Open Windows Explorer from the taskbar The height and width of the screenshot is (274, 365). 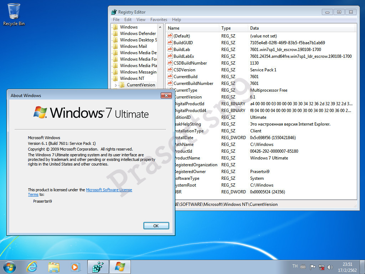click(x=53, y=267)
